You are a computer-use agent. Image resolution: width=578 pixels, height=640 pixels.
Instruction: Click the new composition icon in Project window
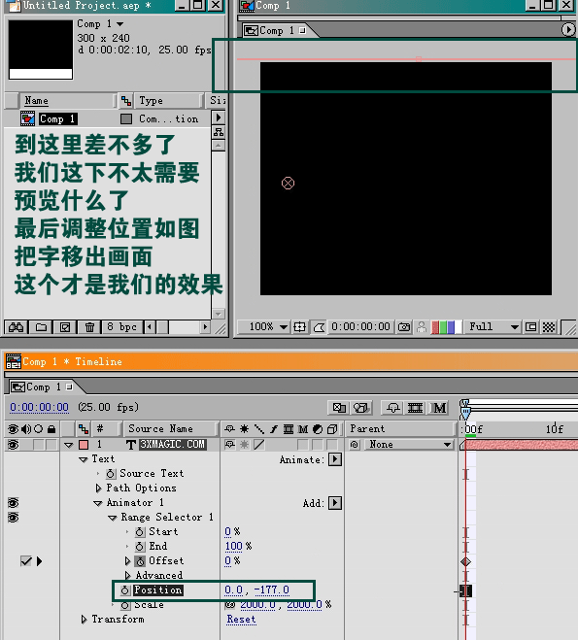[65, 327]
